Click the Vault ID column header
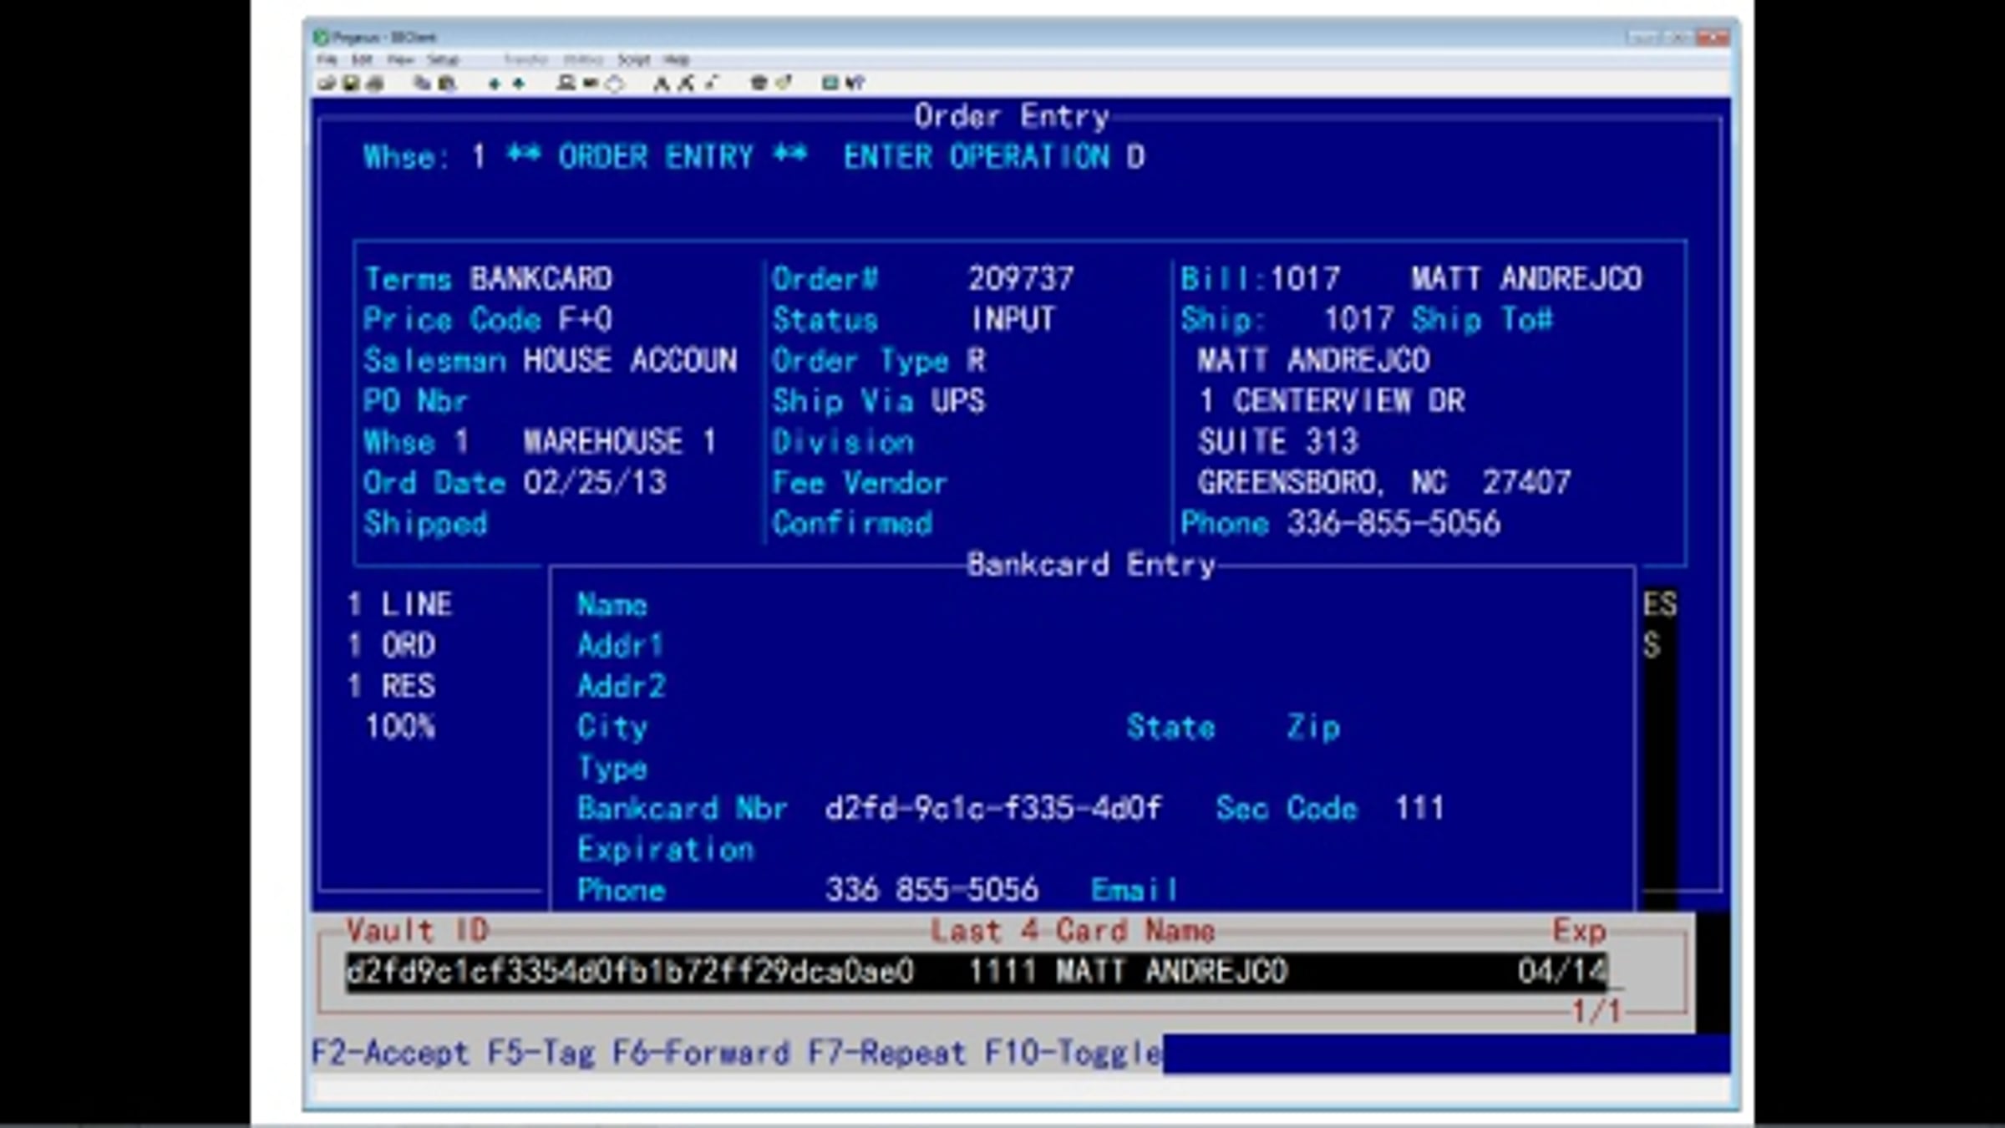This screenshot has height=1128, width=2005. coord(418,931)
